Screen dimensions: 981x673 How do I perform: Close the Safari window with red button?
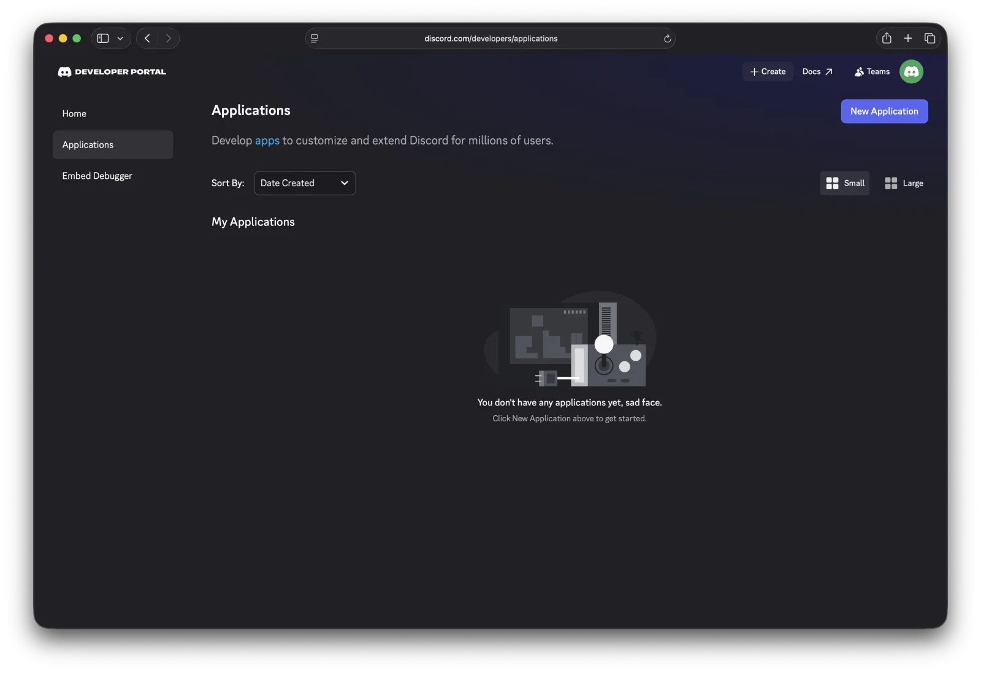coord(49,38)
